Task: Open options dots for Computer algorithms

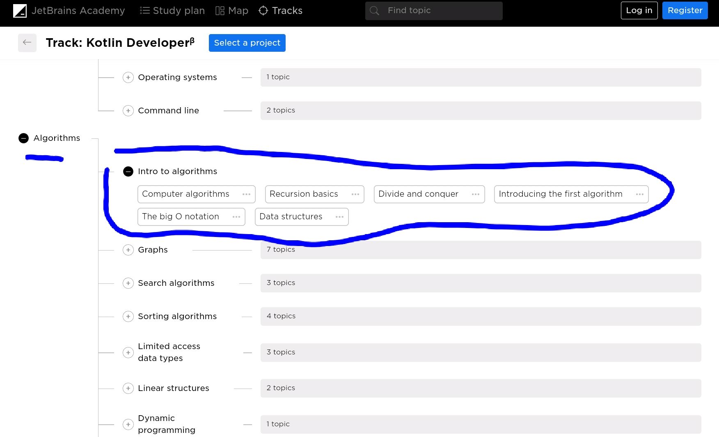Action: tap(246, 194)
